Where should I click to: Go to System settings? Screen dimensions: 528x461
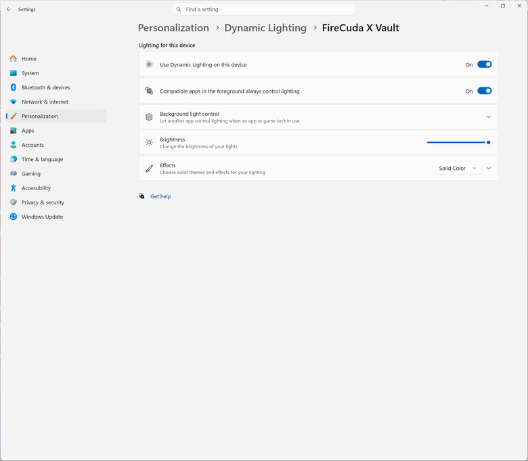(x=56, y=73)
